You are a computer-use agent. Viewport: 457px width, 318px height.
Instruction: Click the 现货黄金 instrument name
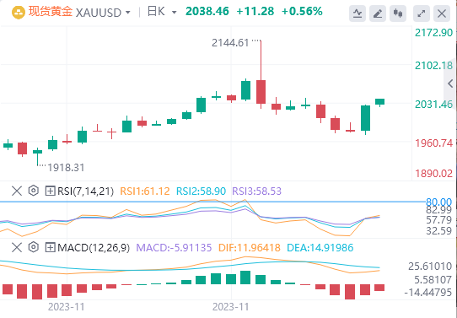[x=50, y=12]
